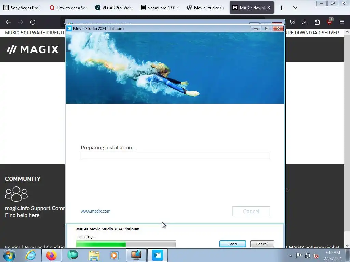Click the Stop button in download window
Screen dimensions: 350x262
click(x=232, y=244)
